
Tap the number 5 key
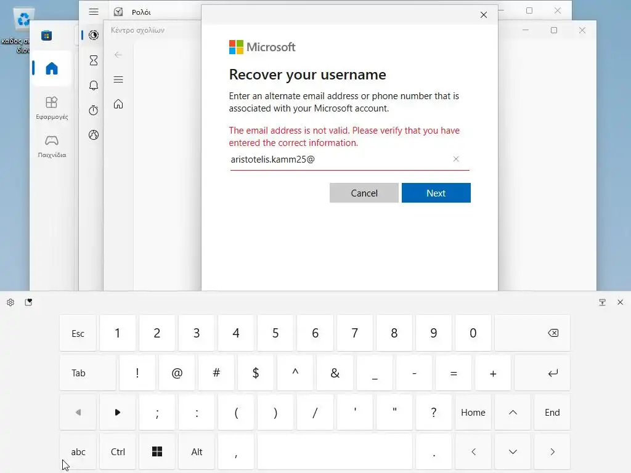[275, 333]
